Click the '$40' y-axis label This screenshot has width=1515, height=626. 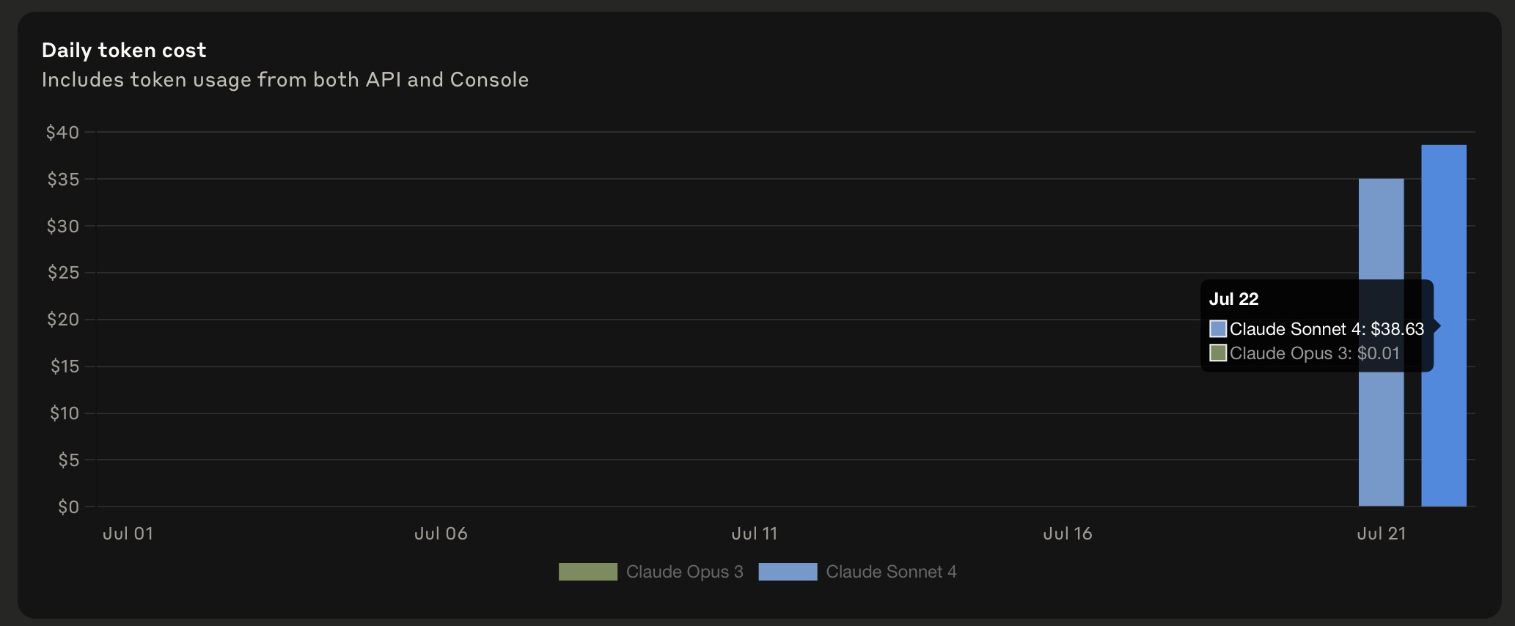coord(62,132)
